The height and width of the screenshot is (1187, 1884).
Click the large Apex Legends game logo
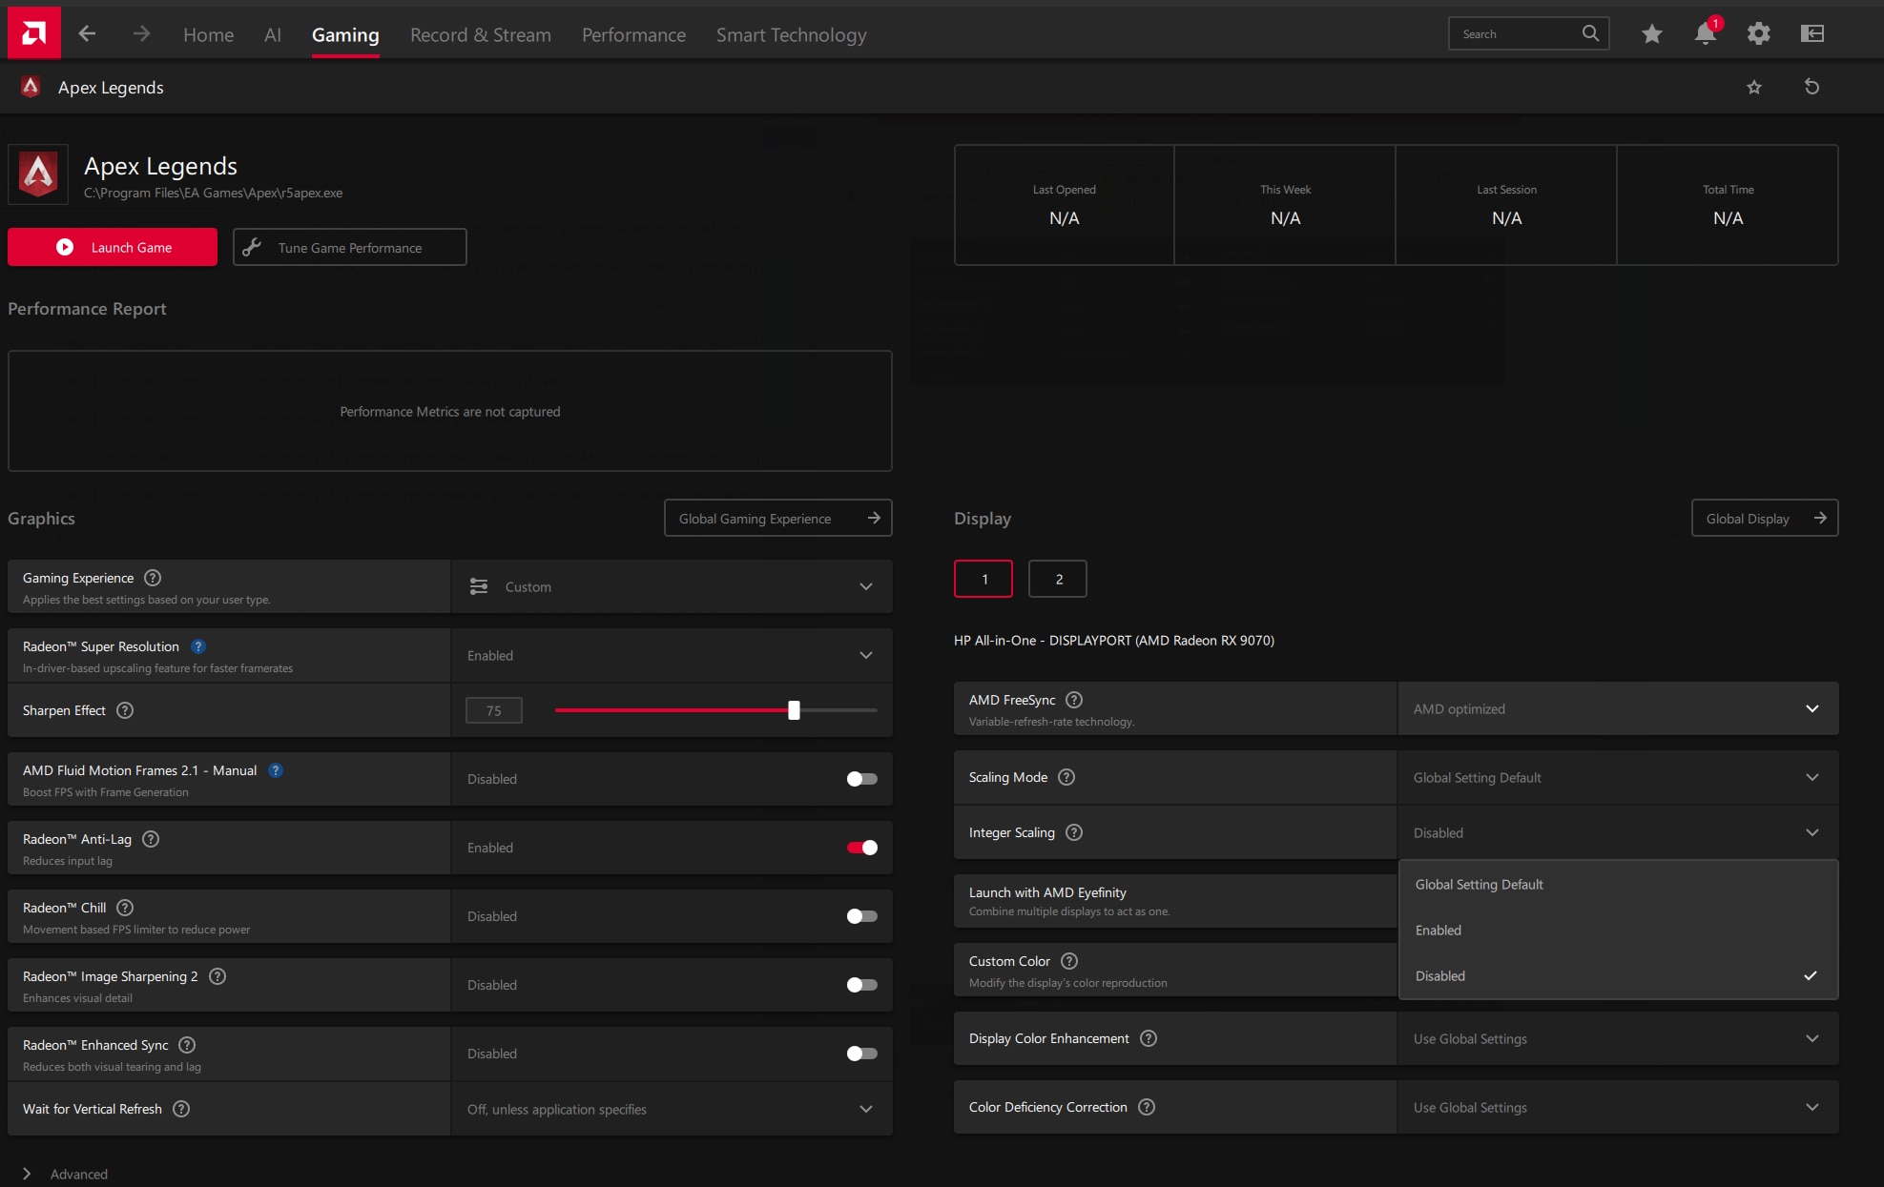pyautogui.click(x=38, y=174)
